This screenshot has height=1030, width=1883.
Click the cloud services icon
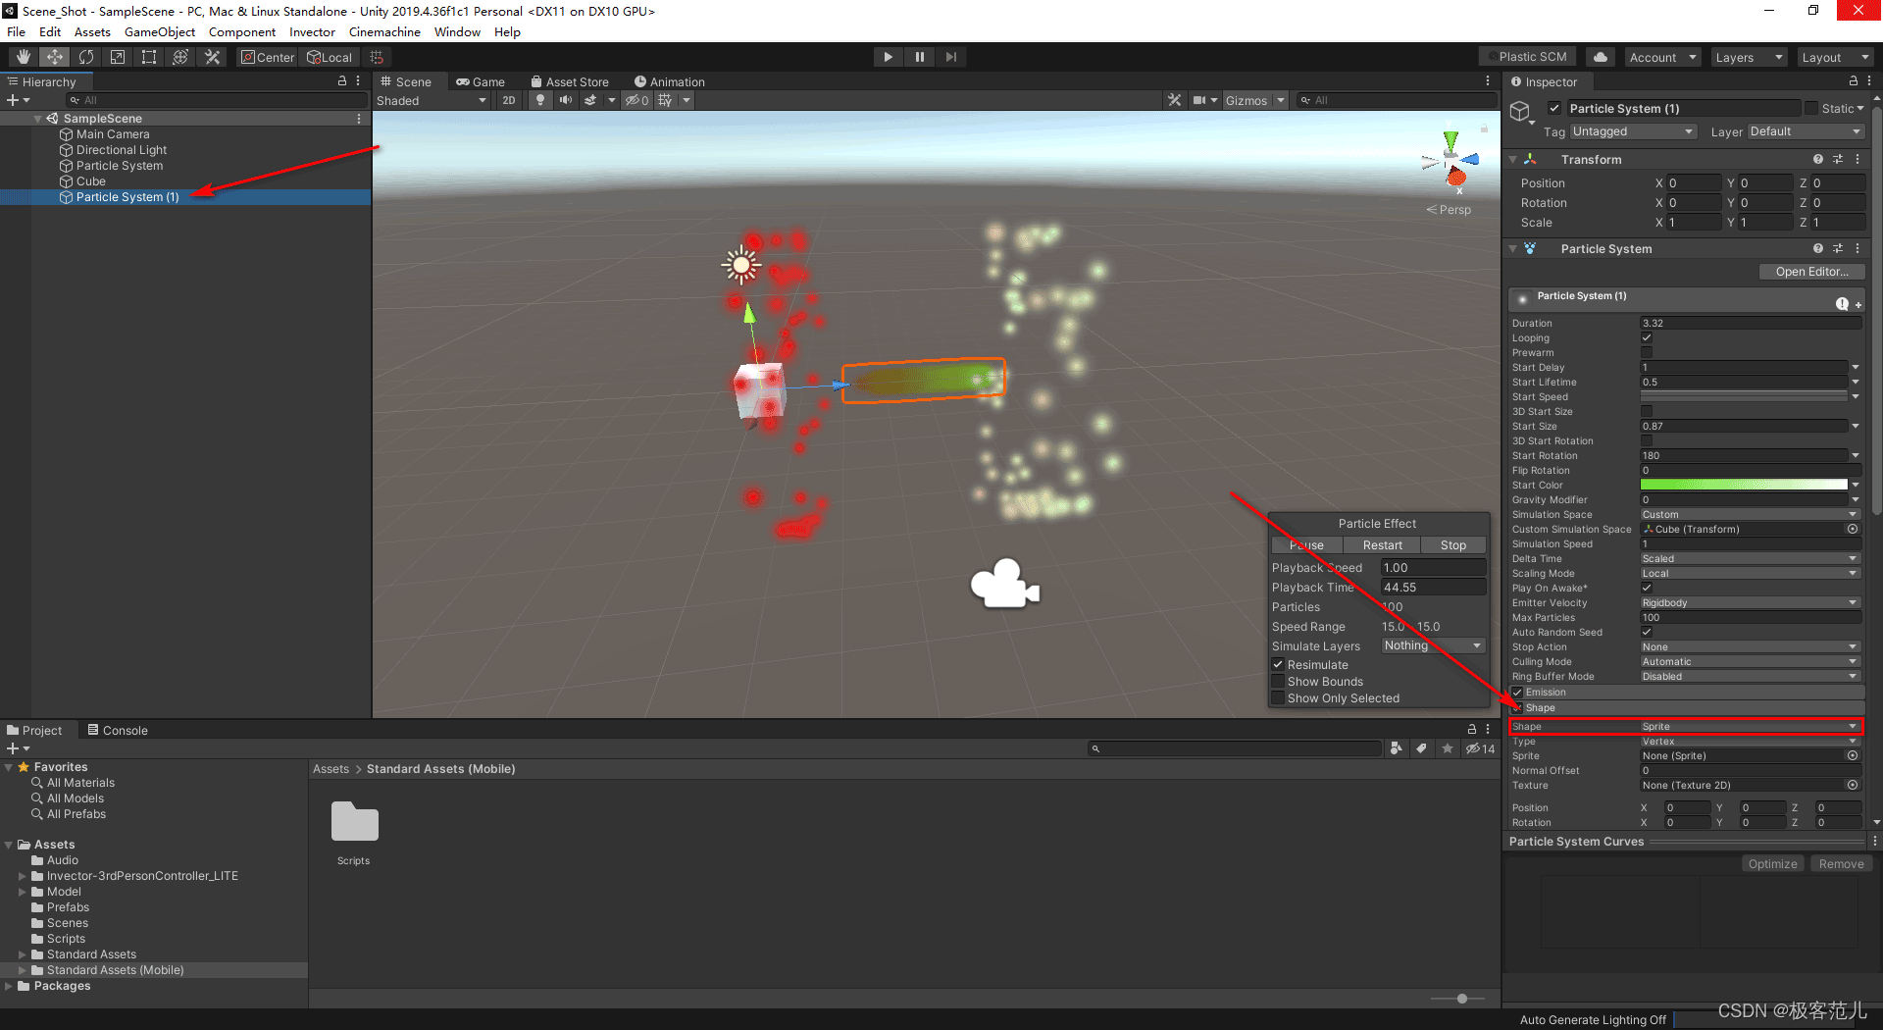1601,57
